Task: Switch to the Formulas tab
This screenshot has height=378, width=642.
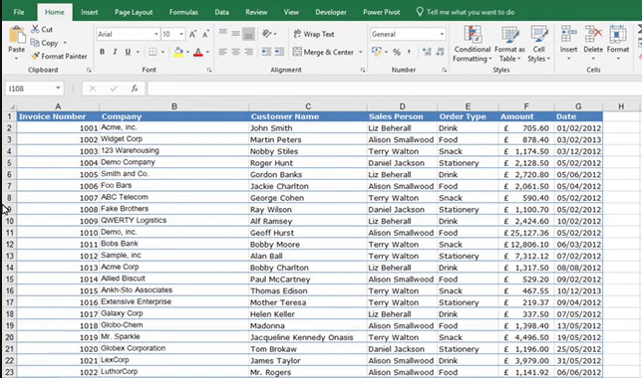Action: click(183, 12)
